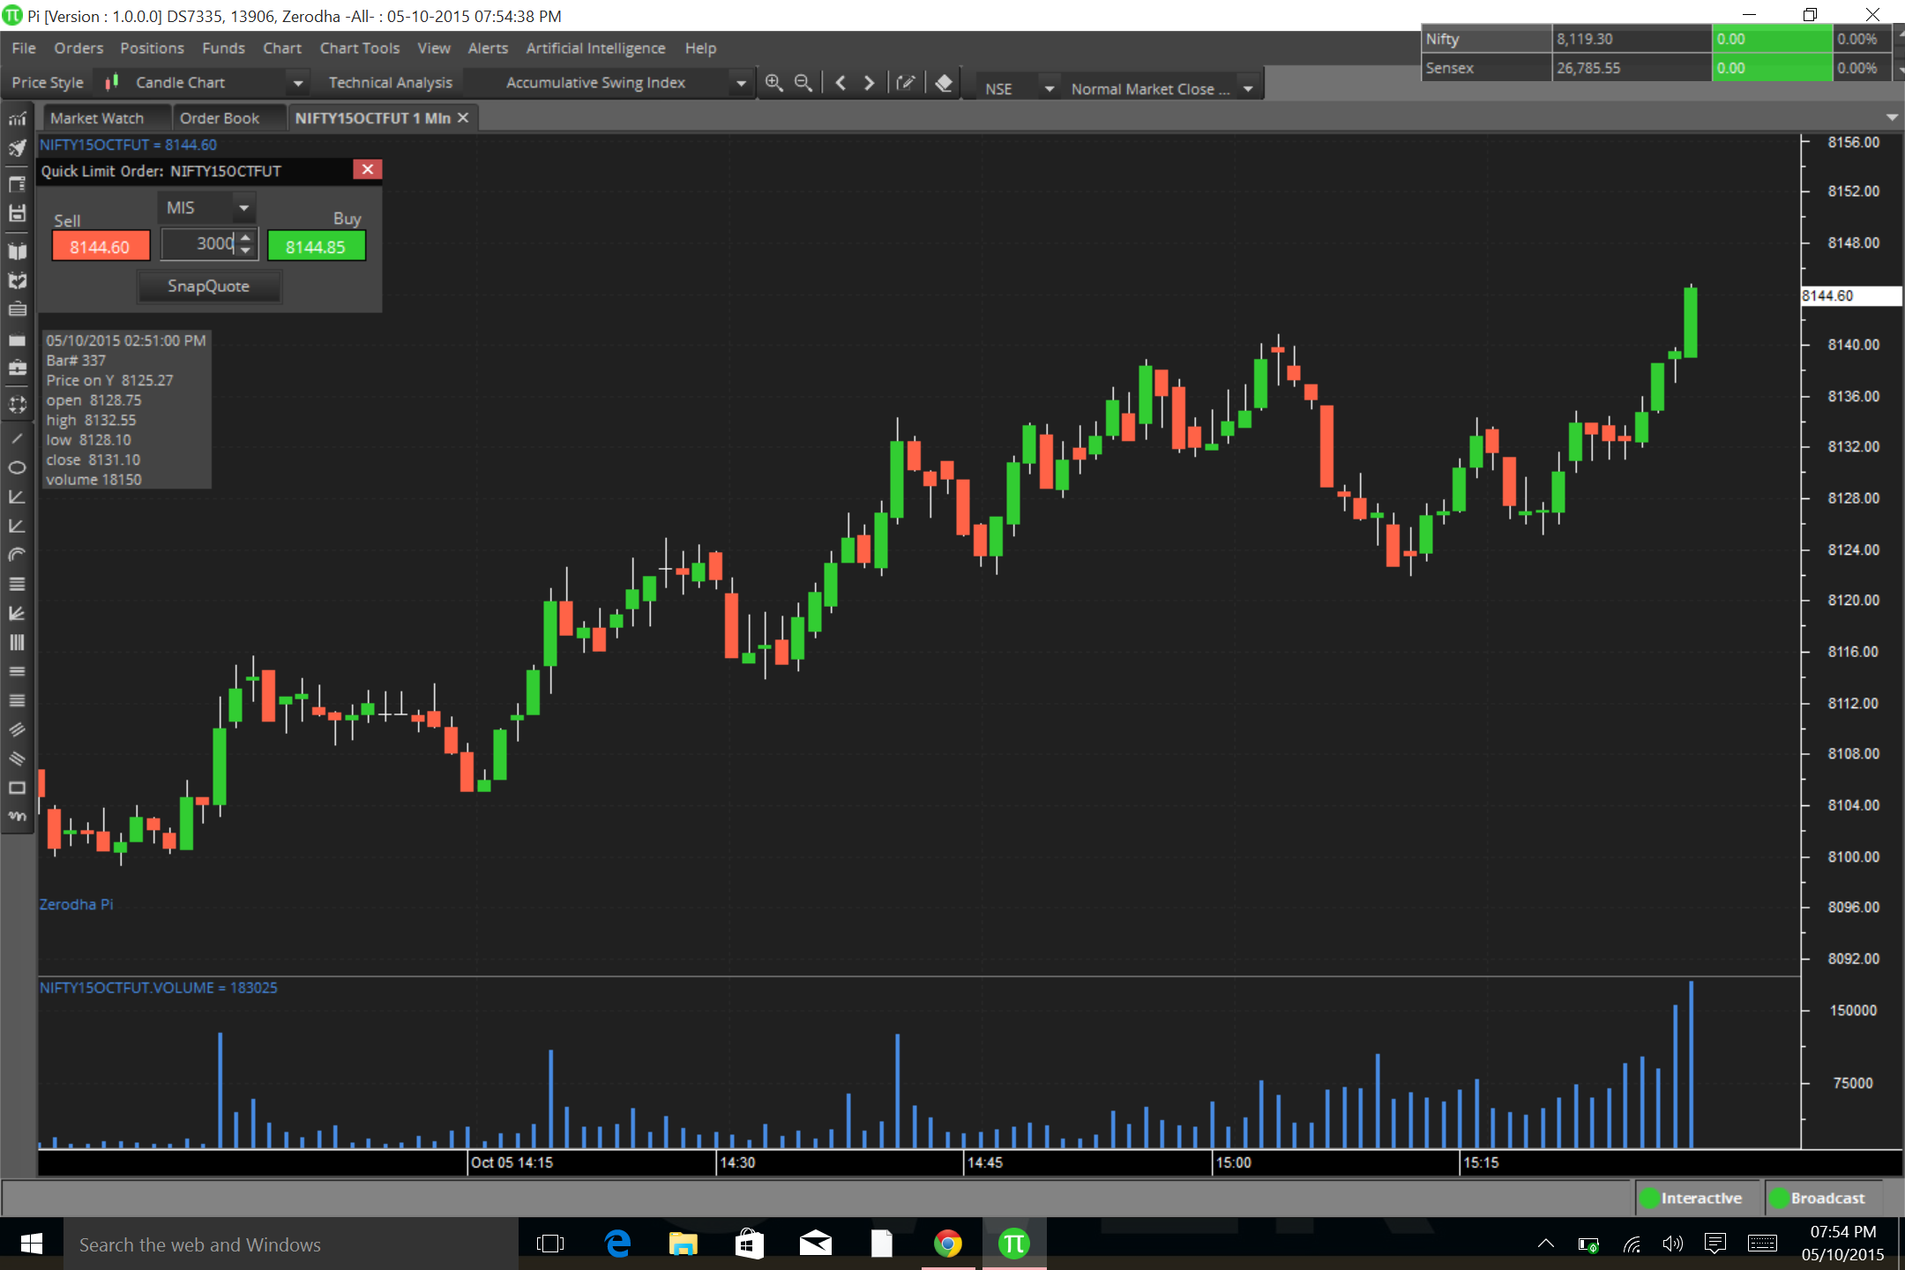Viewport: 1905px width, 1270px height.
Task: Click the Nifty index row in ticker panel
Action: pos(1656,40)
